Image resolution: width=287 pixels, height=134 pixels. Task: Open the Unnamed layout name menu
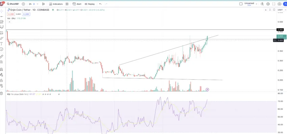pos(249,3)
